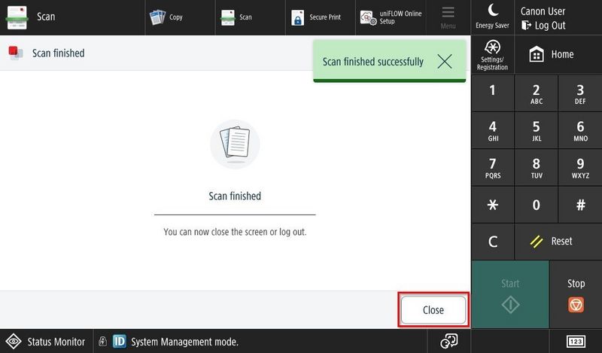Log Out of Canon User
This screenshot has height=353, width=602.
[x=543, y=25]
